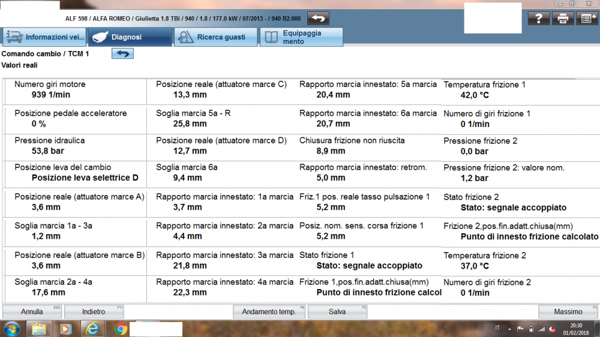Select the Diagnosi tab

click(130, 37)
